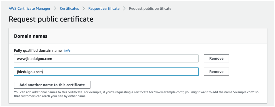
Task: Click Request public certificate breadcrumb text
Action: (x=150, y=8)
